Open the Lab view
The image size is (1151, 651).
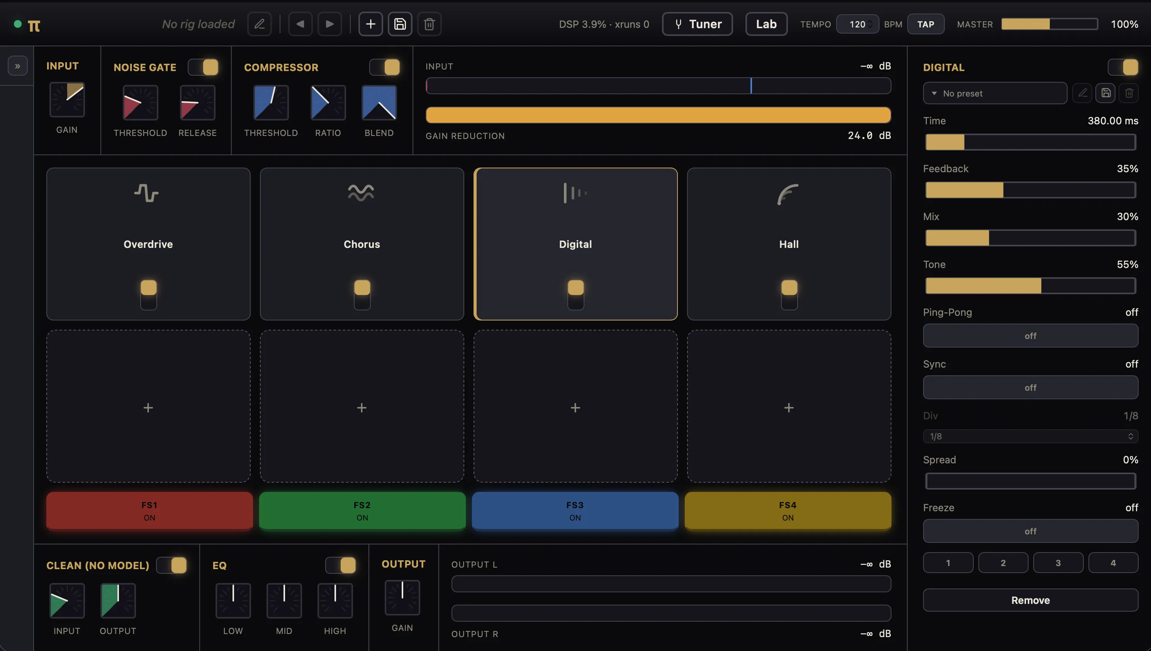tap(766, 24)
